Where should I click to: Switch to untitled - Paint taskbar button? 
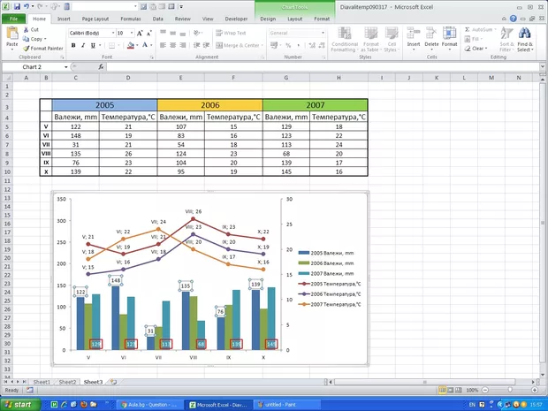tap(286, 405)
